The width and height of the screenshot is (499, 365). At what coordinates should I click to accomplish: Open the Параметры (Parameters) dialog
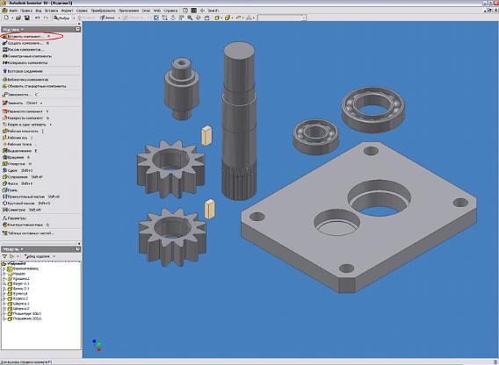pos(14,218)
